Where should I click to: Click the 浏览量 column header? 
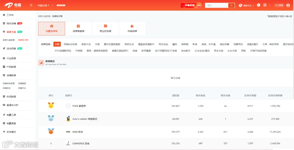(x=176, y=95)
